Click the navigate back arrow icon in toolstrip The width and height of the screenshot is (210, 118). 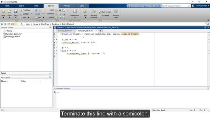36,10
